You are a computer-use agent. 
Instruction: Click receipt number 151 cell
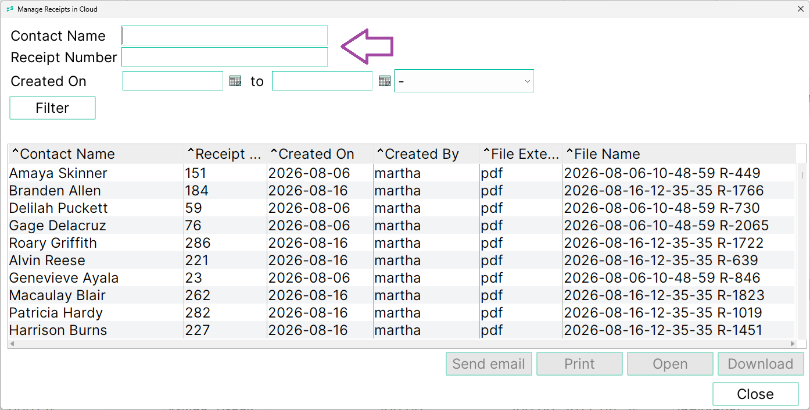pyautogui.click(x=225, y=173)
